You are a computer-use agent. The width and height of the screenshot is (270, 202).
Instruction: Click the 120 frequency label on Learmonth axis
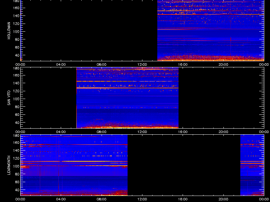[16, 158]
